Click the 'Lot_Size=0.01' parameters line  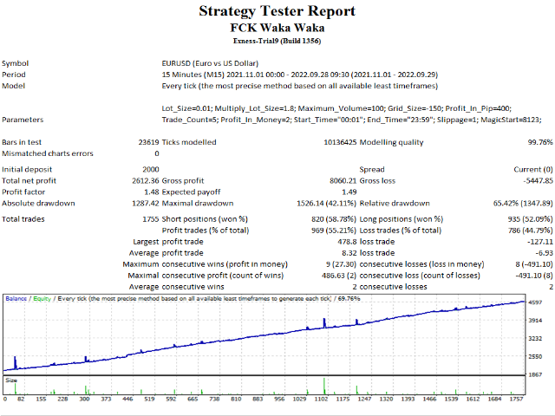(336, 108)
